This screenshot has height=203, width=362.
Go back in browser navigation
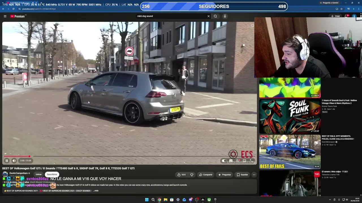3,9
